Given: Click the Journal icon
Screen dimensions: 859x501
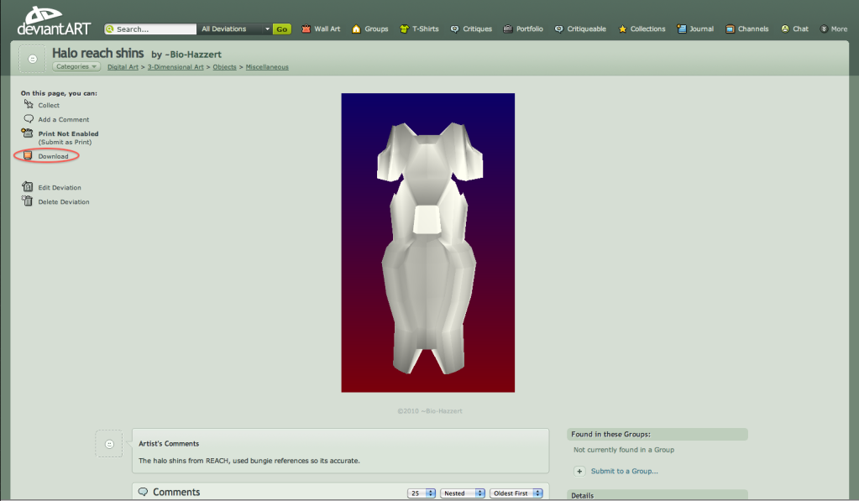Looking at the screenshot, I should coord(682,29).
